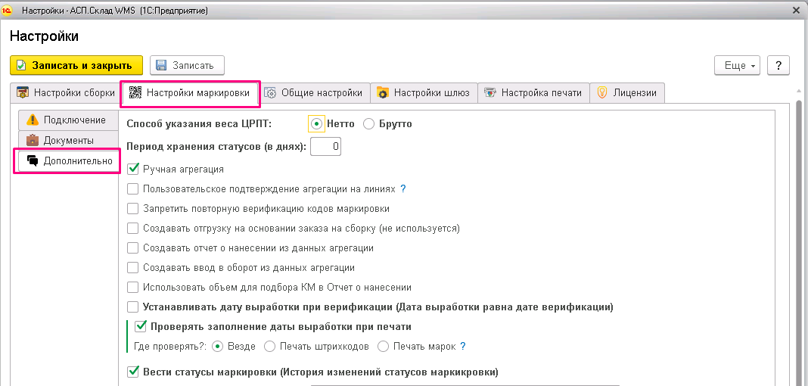Enable Устанавливать дату выработки при верификации
This screenshot has height=386, width=808.
tap(133, 307)
